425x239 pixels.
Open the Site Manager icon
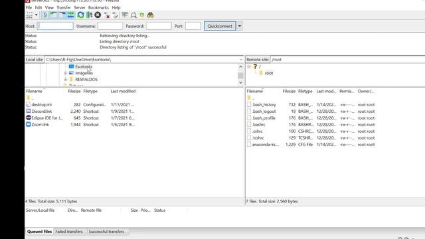pos(29,15)
